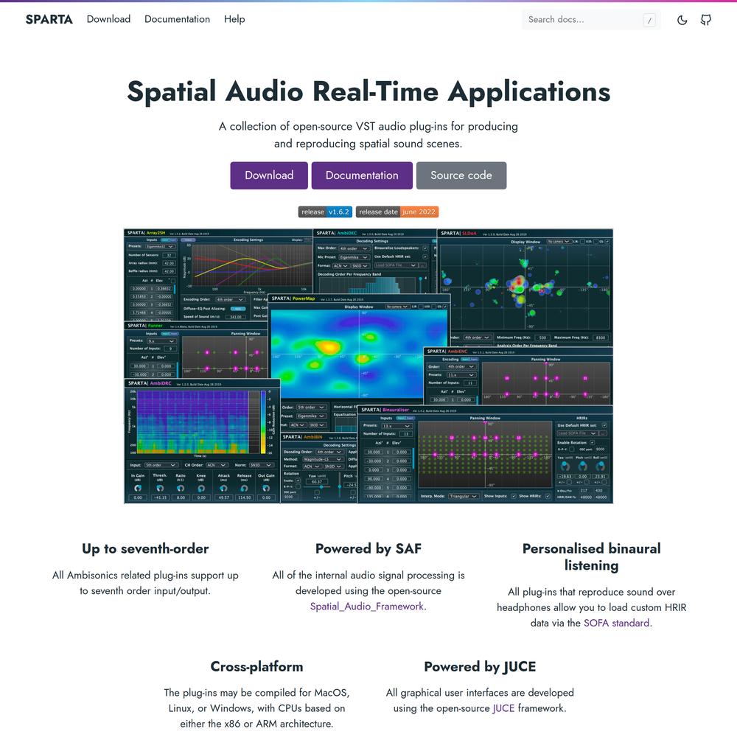
Task: Open the Help navigation item
Action: tap(234, 19)
